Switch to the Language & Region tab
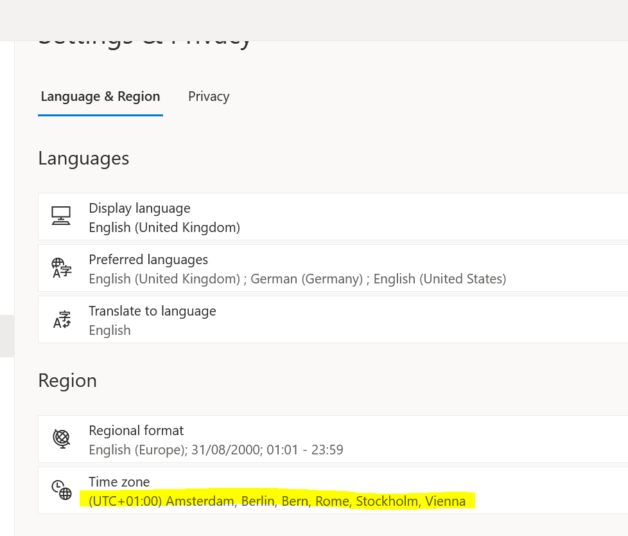Image resolution: width=628 pixels, height=536 pixels. 100,96
